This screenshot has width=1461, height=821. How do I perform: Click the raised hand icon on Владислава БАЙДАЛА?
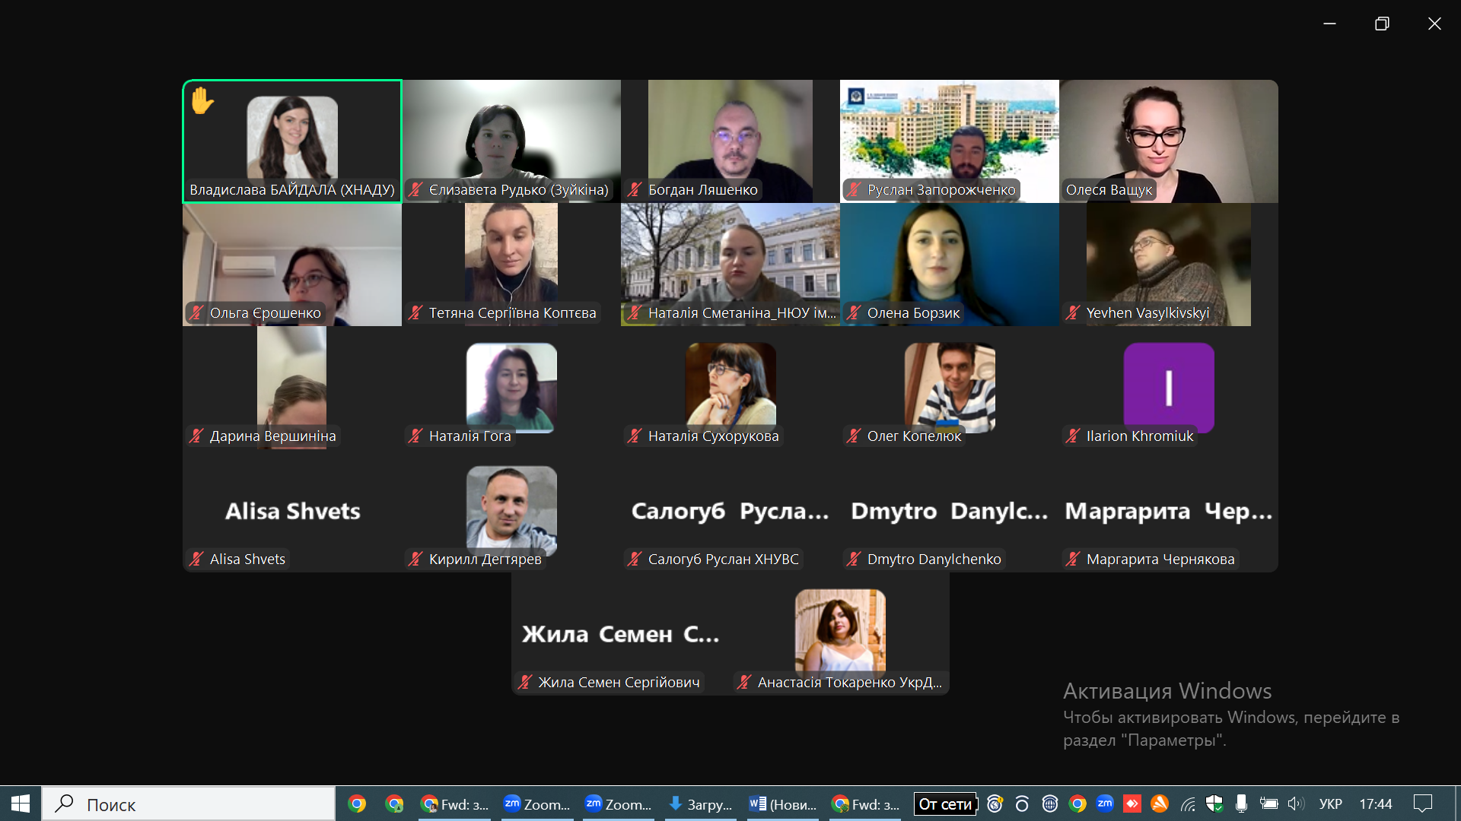[x=202, y=100]
